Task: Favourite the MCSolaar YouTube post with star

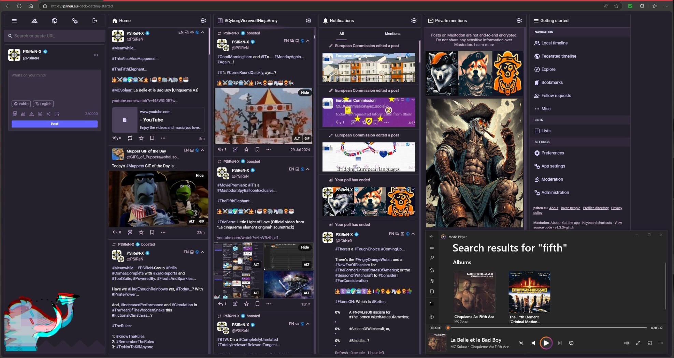Action: [141, 138]
